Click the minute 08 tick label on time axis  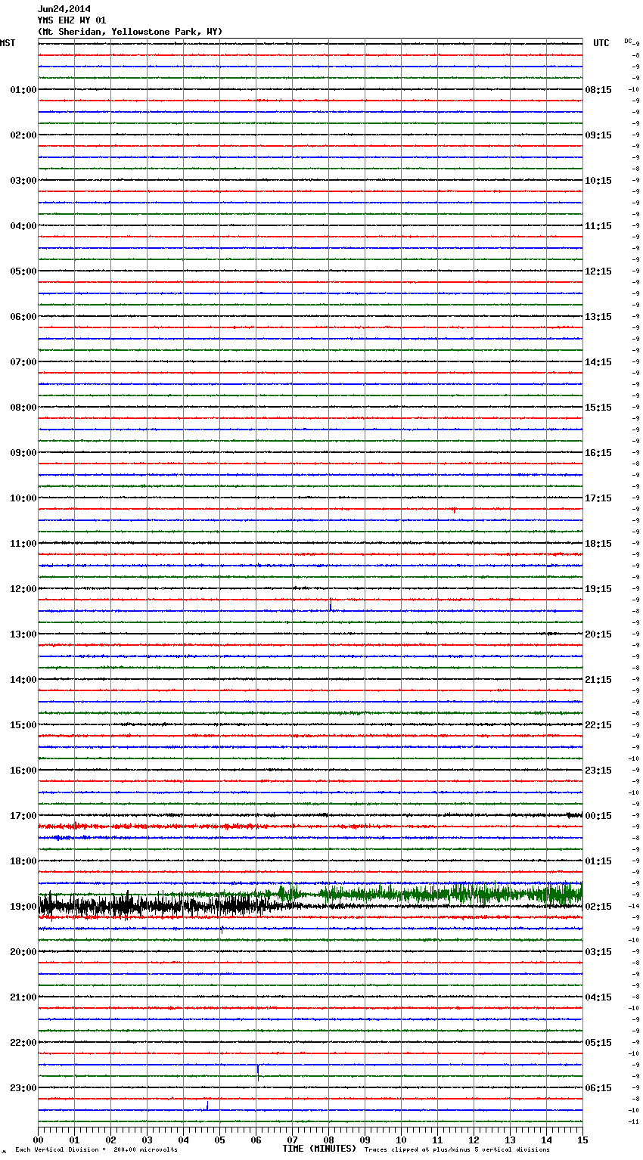328,1140
